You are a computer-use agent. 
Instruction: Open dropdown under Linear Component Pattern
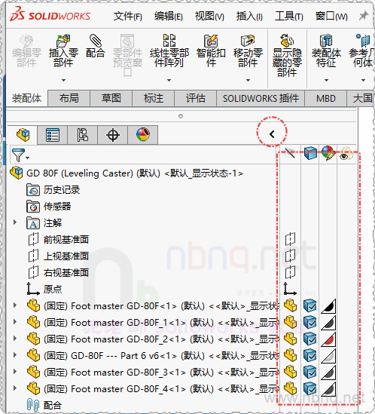(169, 80)
